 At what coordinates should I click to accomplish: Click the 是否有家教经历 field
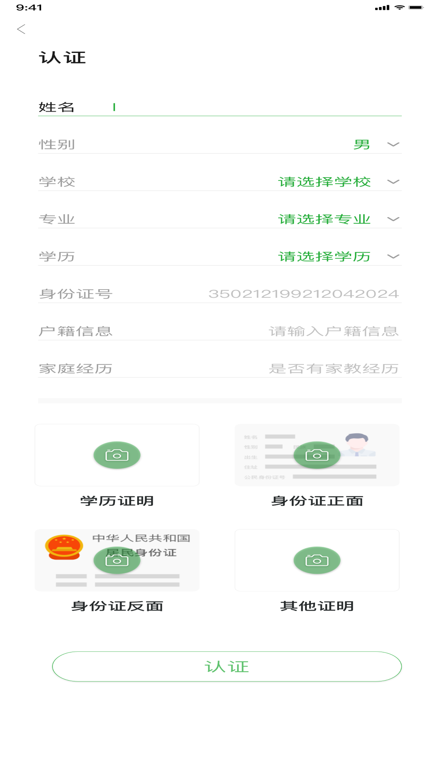[333, 369]
